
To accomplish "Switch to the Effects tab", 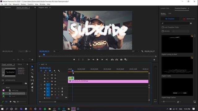I will (20, 64).
